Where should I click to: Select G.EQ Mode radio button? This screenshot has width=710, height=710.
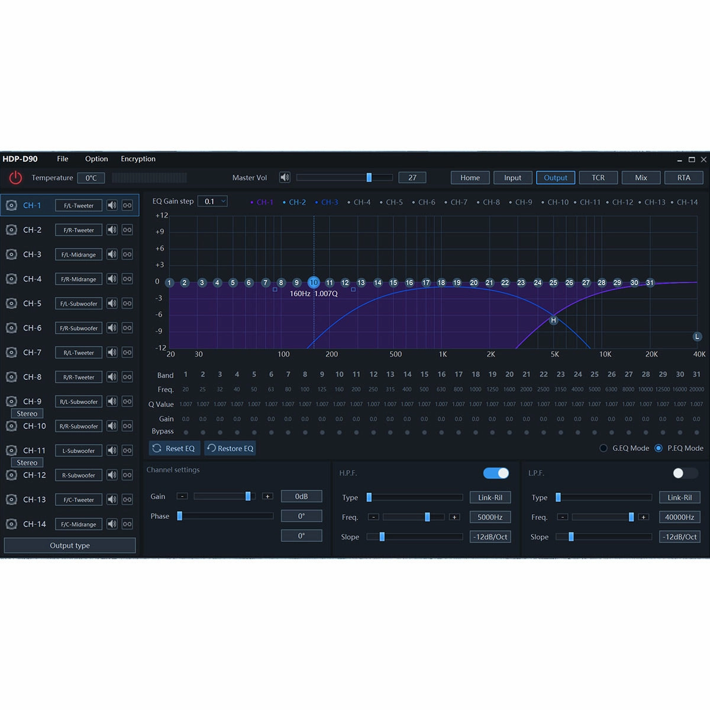point(603,448)
